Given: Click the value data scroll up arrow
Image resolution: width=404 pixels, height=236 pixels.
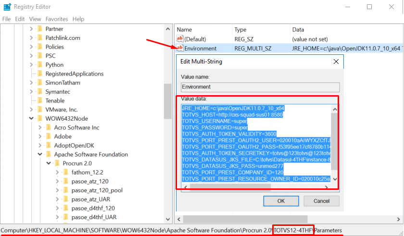Looking at the screenshot, I should point(335,110).
